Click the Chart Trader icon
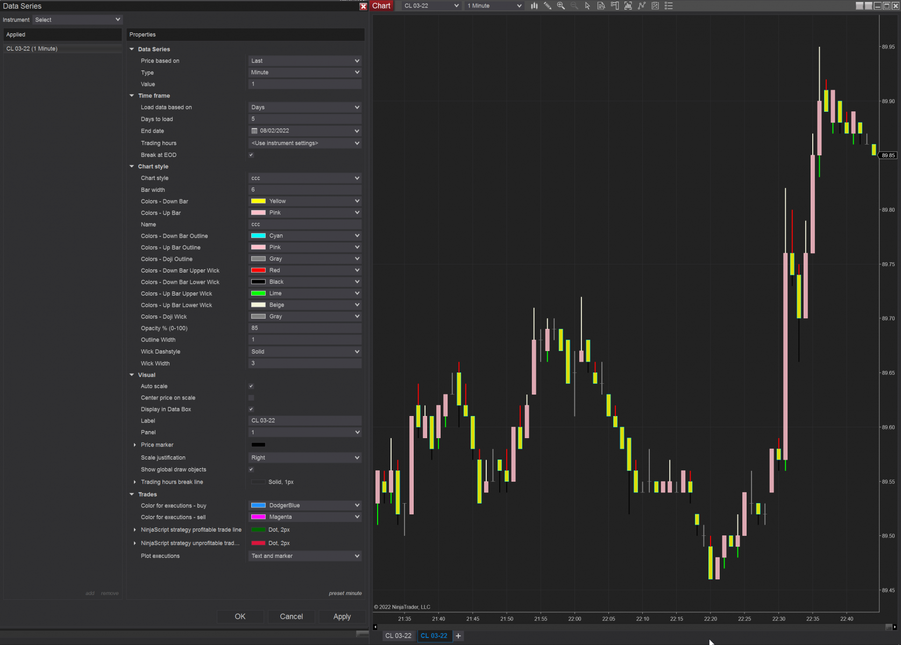This screenshot has height=645, width=901. coord(615,6)
